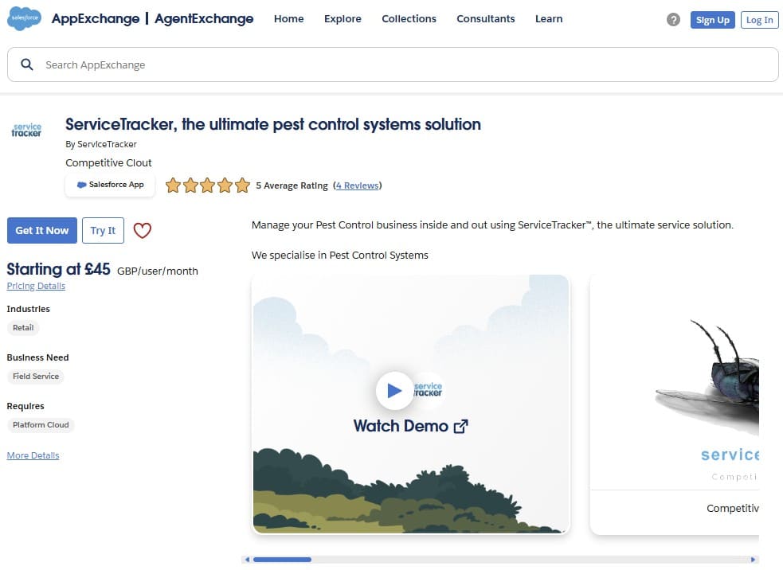This screenshot has height=570, width=783.
Task: Click the carousel left scroll arrow
Action: (x=247, y=560)
